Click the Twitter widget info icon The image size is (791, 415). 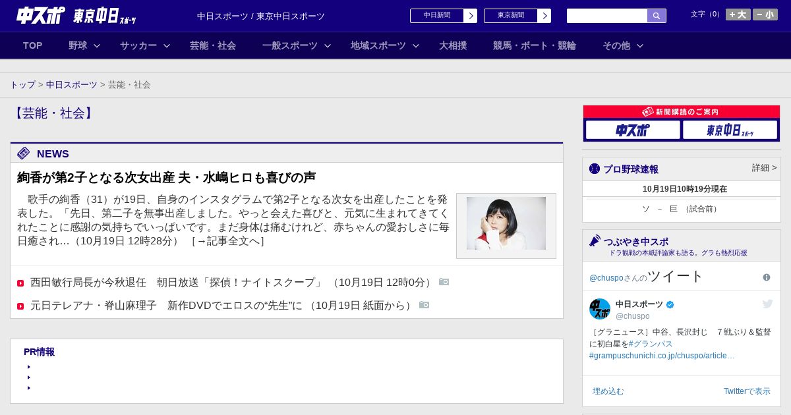coord(767,277)
